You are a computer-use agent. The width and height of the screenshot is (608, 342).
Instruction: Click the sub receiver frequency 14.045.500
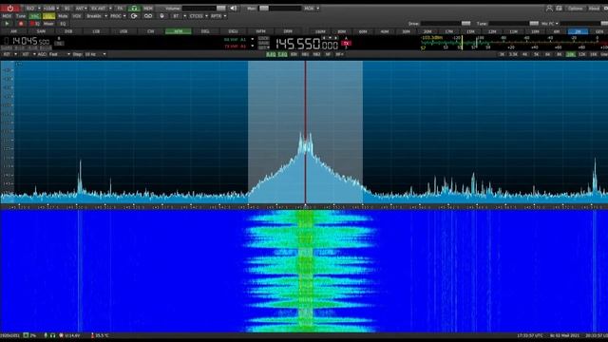pyautogui.click(x=30, y=41)
